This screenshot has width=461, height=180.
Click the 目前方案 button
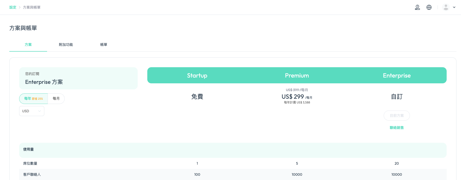pyautogui.click(x=397, y=116)
